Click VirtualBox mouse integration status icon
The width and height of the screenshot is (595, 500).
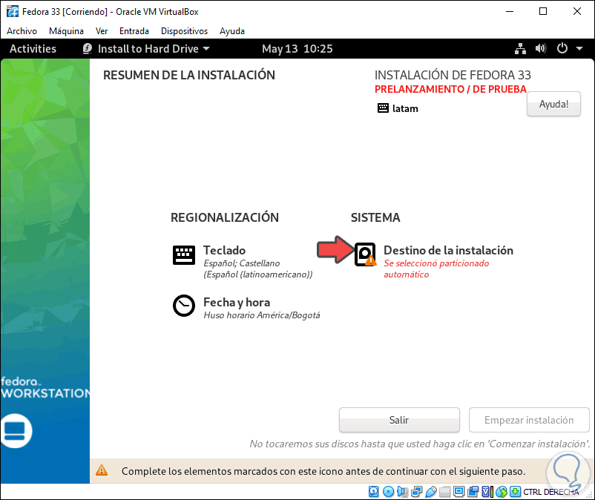[502, 492]
